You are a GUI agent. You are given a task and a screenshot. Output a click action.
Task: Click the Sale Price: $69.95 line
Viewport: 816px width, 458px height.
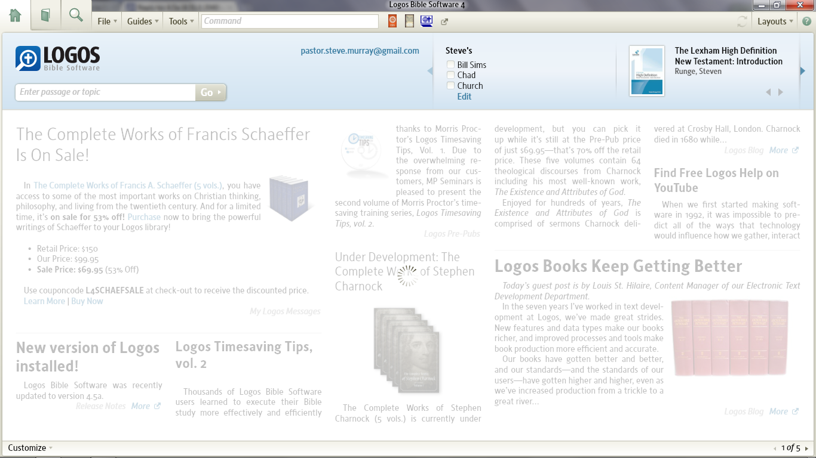pos(88,270)
